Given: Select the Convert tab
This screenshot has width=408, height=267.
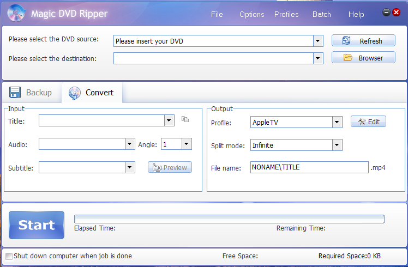Looking at the screenshot, I should click(x=92, y=93).
